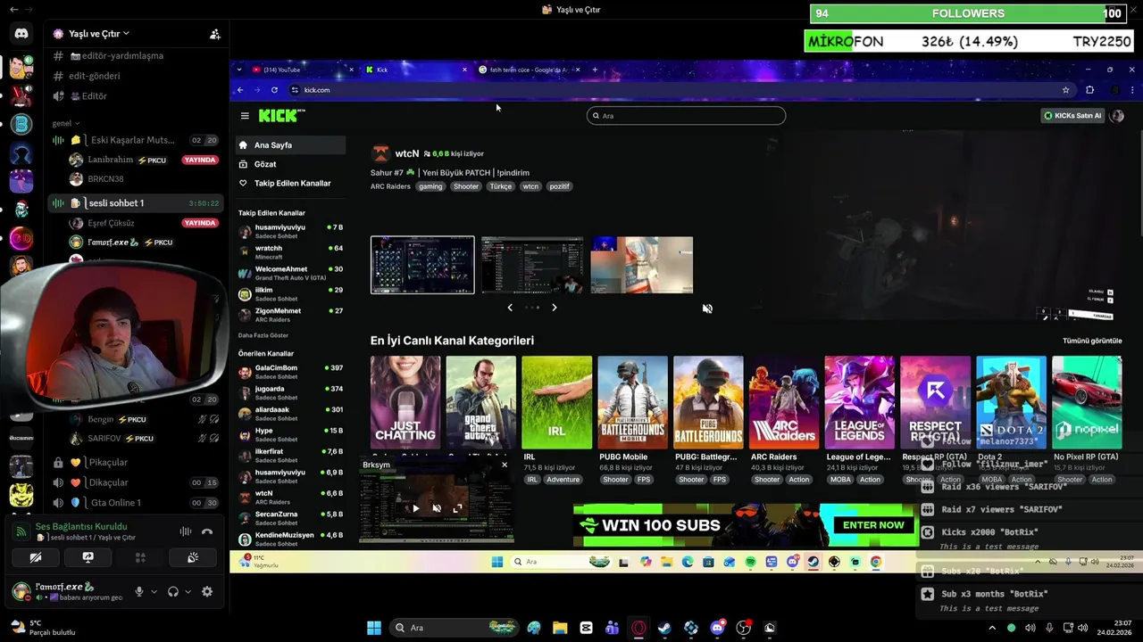This screenshot has height=642, width=1143.
Task: Select Gözat in the Kick sidebar
Action: tap(291, 164)
